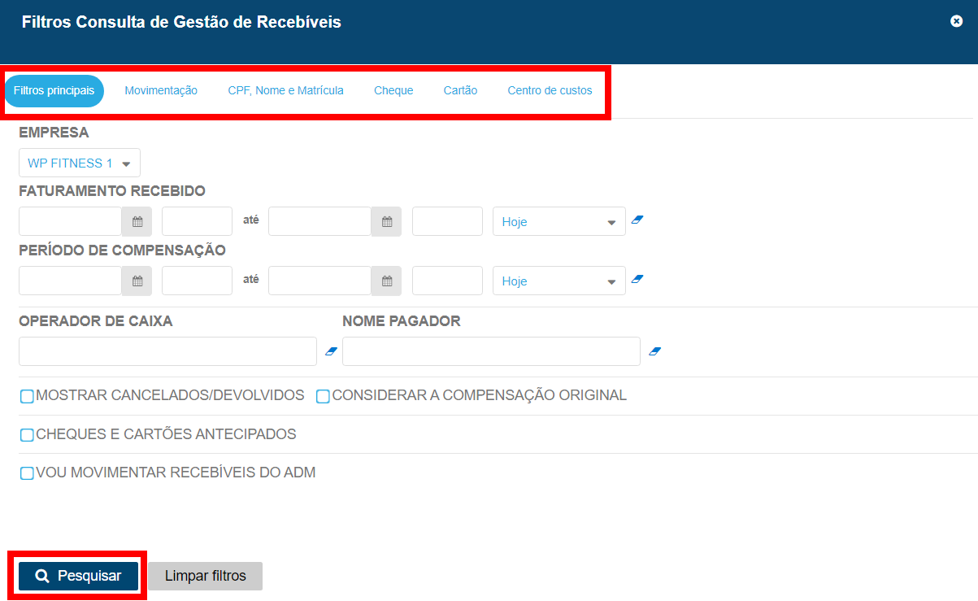The height and width of the screenshot is (601, 978).
Task: Open the Centro de custos tab
Action: (x=550, y=91)
